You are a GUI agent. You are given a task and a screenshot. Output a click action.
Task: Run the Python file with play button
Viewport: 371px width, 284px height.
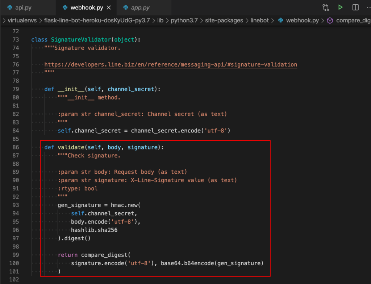coord(340,7)
